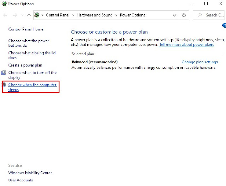This screenshot has height=186, width=226.
Task: Refresh the Power Options page
Action: pos(184,15)
